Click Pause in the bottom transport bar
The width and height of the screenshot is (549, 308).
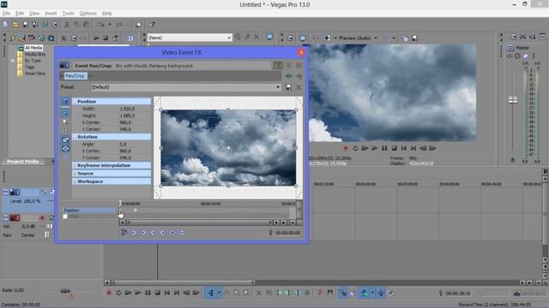click(148, 293)
